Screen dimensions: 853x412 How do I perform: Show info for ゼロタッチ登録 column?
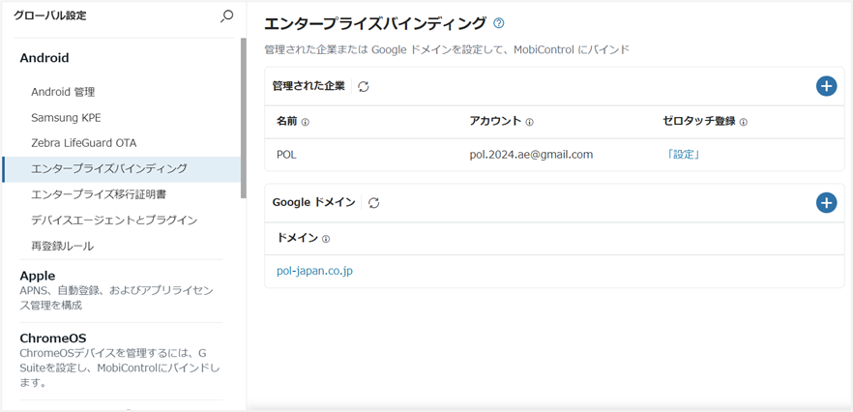pyautogui.click(x=743, y=122)
